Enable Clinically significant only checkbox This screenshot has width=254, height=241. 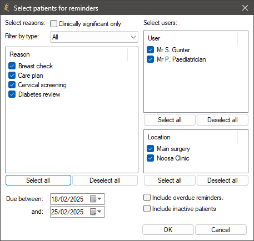[53, 24]
